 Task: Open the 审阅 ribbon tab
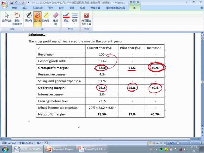(72, 8)
